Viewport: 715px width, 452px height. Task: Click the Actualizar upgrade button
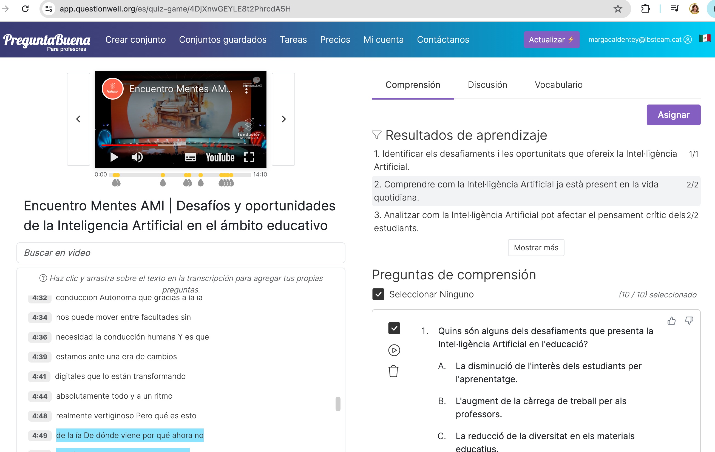pyautogui.click(x=551, y=39)
